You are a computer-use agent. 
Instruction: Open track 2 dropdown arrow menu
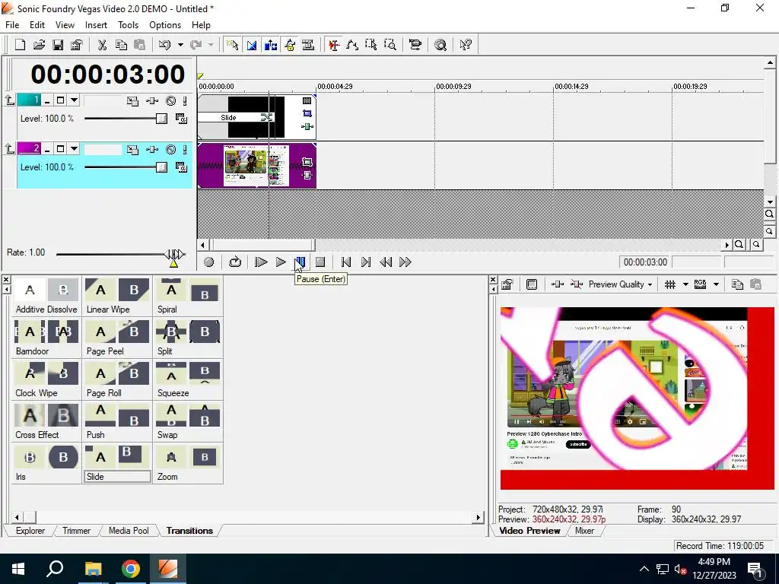click(74, 149)
